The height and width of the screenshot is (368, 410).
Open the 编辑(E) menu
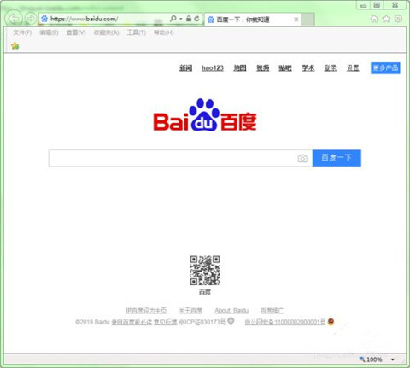pos(49,32)
